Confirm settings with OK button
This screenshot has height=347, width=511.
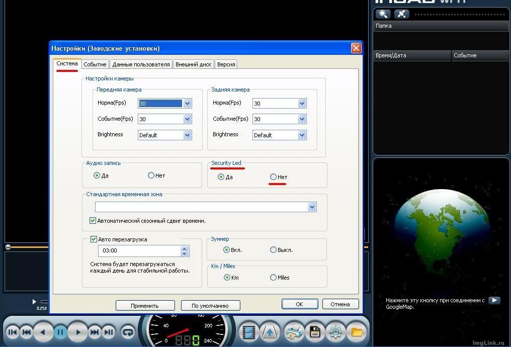click(x=300, y=304)
